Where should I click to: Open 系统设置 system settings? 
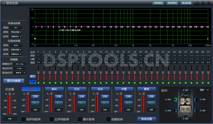[x=147, y=119]
